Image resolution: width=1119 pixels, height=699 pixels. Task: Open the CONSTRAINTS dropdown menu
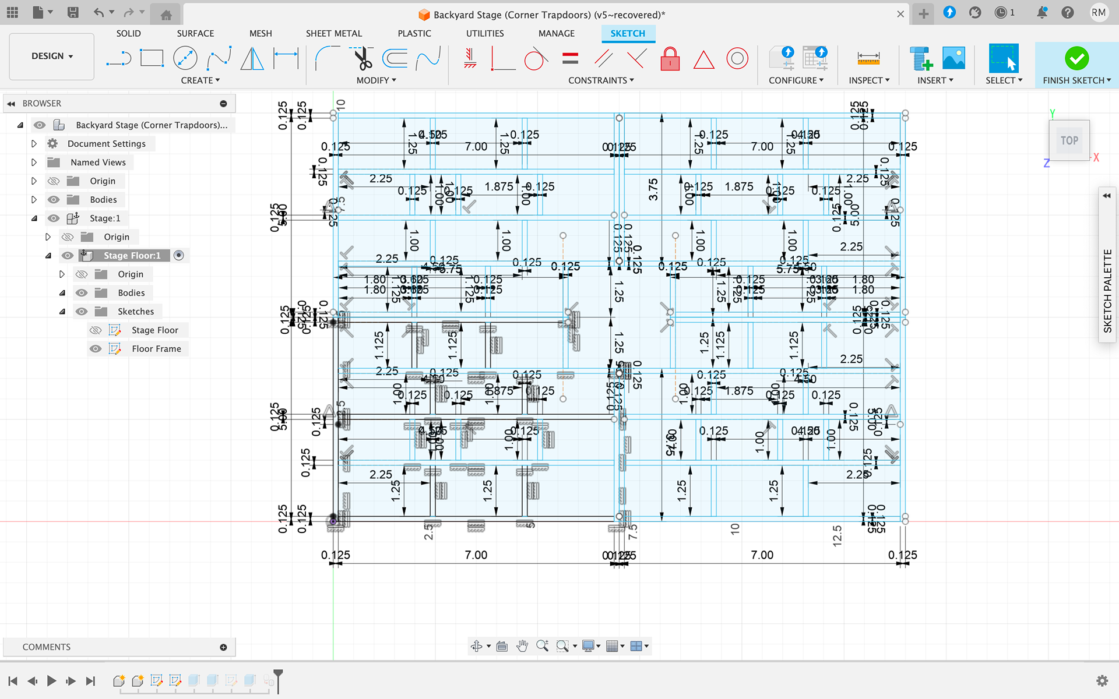click(x=601, y=80)
